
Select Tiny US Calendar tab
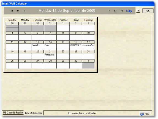(x=34, y=113)
